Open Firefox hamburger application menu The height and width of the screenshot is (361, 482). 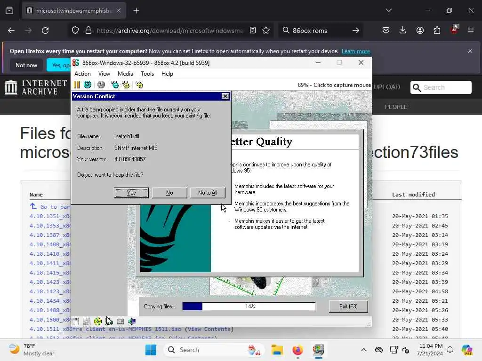(x=471, y=30)
